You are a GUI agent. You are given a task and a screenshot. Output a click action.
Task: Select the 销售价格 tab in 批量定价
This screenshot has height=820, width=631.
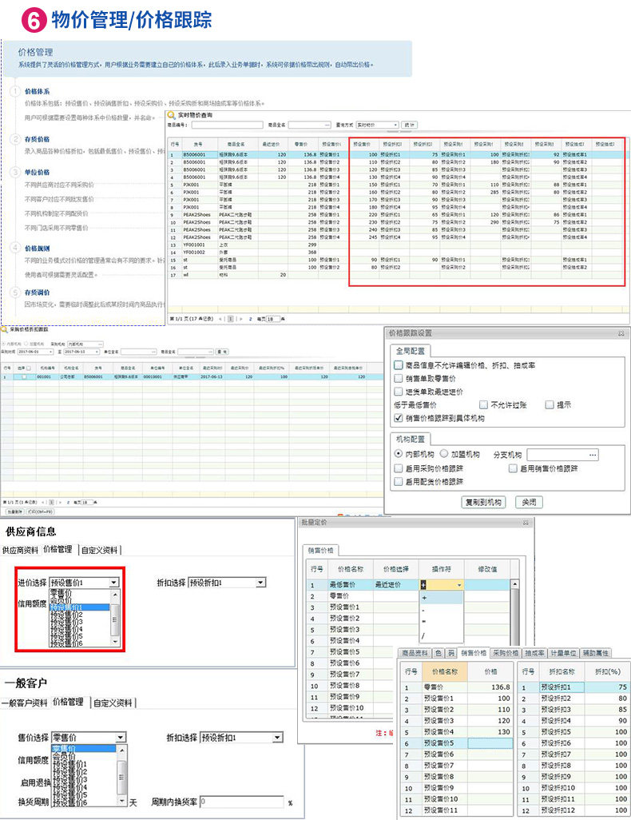pyautogui.click(x=320, y=550)
